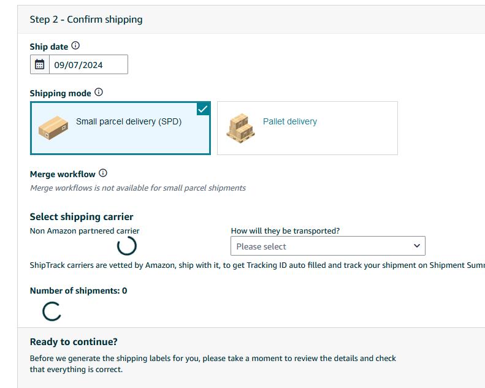
Task: Click the Non Amazon partnered carrier text
Action: pyautogui.click(x=85, y=231)
